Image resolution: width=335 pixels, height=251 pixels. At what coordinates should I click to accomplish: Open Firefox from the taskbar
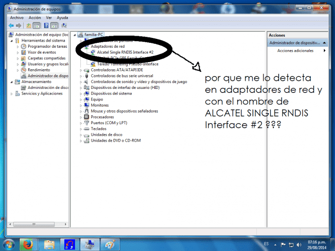pos(28,244)
